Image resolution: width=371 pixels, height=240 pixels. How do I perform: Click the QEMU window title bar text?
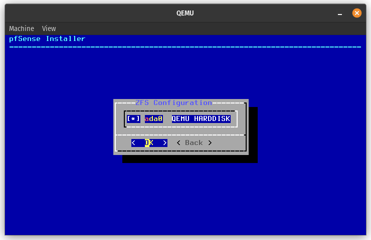[185, 13]
